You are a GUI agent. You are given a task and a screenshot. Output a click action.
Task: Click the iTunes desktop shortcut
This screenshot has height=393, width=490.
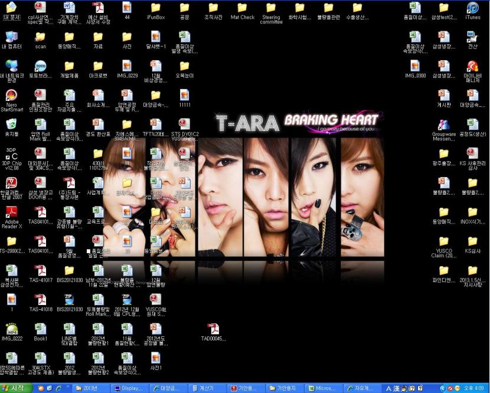click(x=472, y=11)
